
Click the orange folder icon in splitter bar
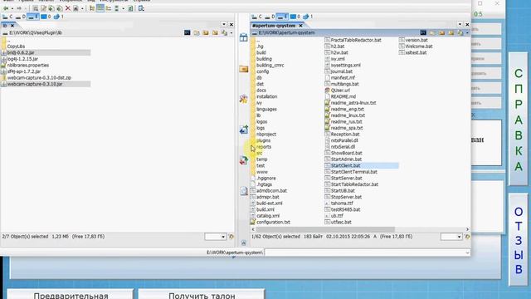pyautogui.click(x=243, y=69)
